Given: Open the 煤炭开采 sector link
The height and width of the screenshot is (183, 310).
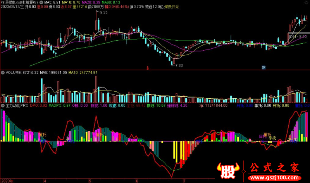Looking at the screenshot, I should 172,7.
